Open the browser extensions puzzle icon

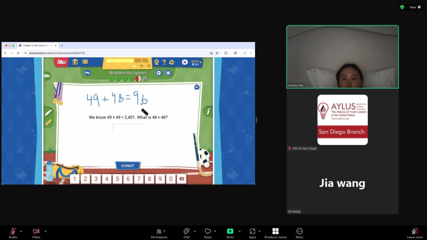pos(226,53)
